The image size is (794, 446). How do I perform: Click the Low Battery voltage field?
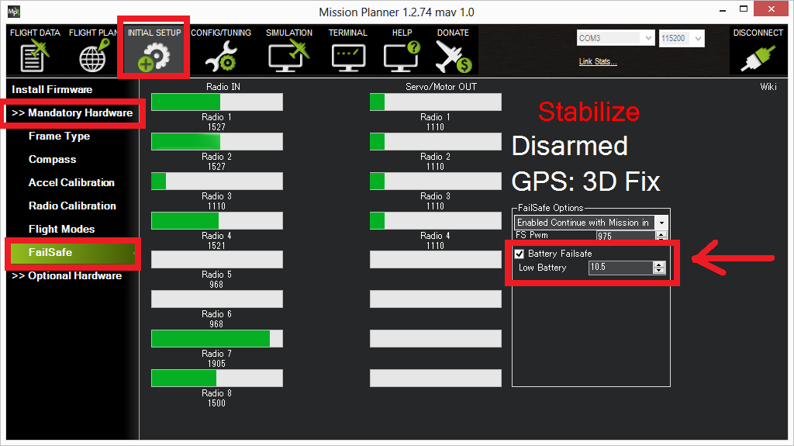(x=620, y=268)
